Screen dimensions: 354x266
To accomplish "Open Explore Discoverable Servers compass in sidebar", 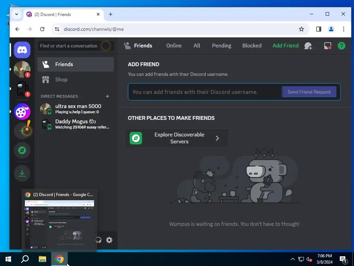I will pos(22,150).
